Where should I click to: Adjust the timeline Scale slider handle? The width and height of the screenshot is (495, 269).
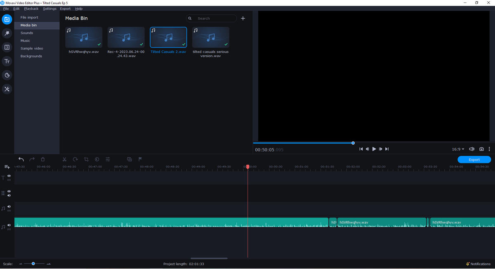click(x=33, y=264)
